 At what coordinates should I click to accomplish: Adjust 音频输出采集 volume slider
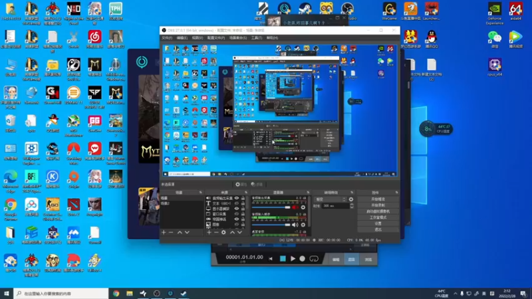pyautogui.click(x=271, y=207)
